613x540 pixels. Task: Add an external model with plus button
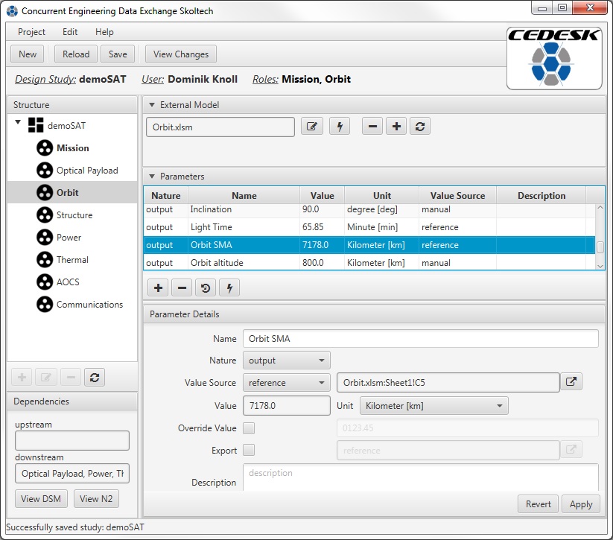(396, 127)
